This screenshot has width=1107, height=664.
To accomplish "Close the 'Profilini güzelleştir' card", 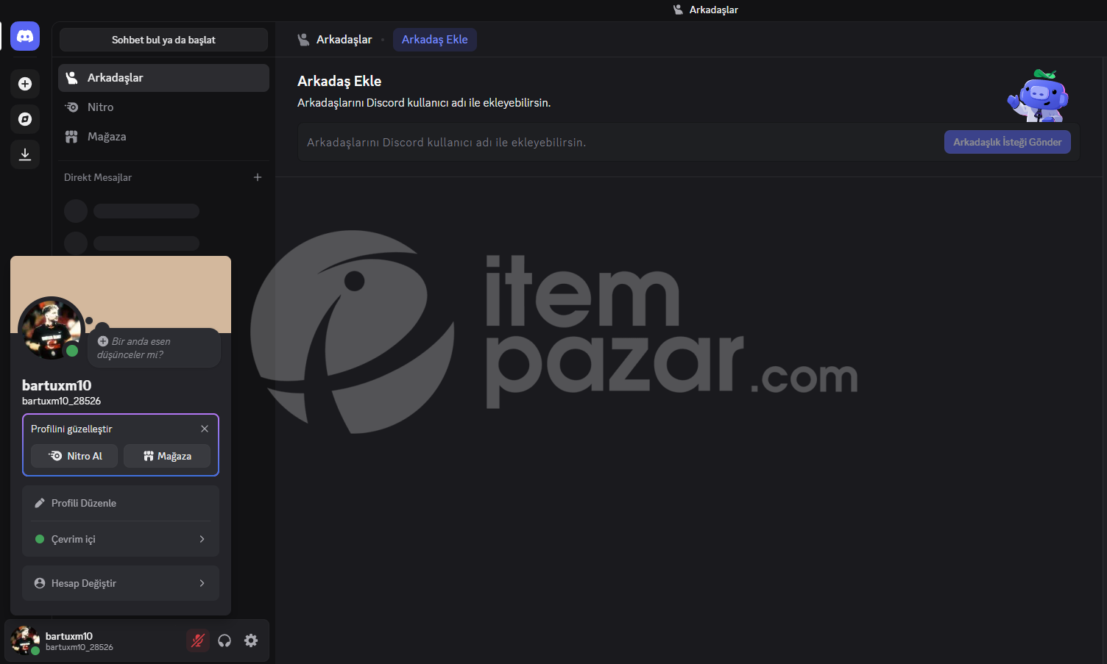I will click(x=205, y=429).
